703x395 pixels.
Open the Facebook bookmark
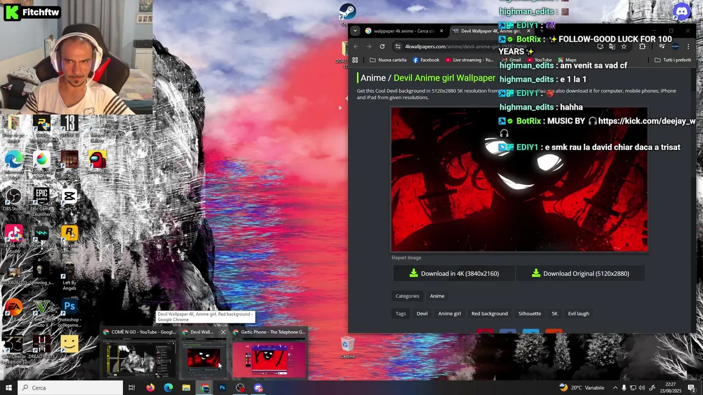pos(426,60)
